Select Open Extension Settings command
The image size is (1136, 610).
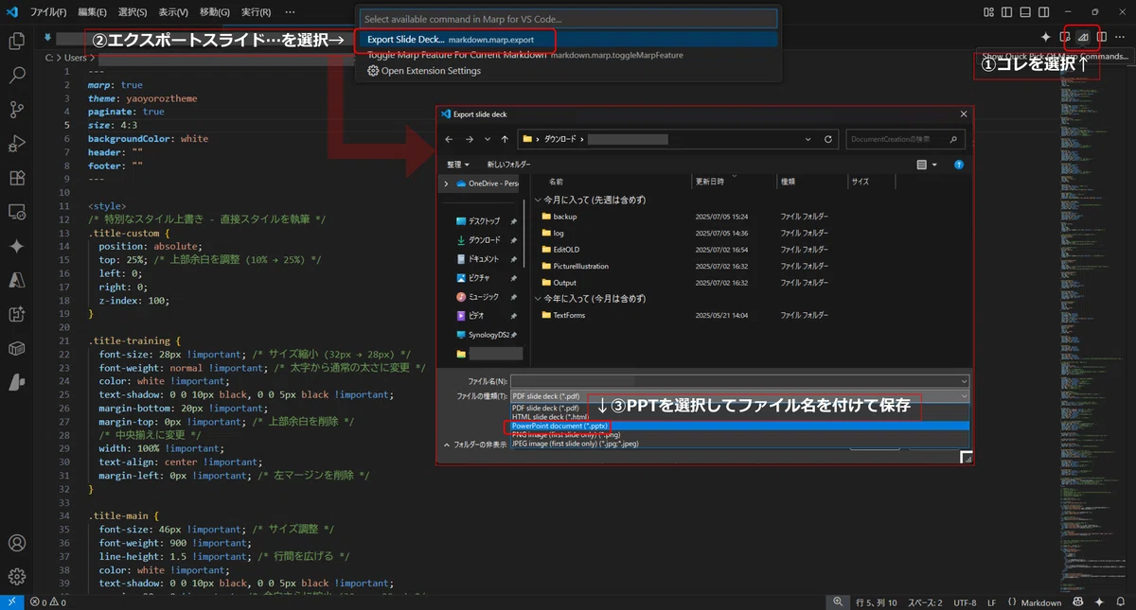point(568,71)
